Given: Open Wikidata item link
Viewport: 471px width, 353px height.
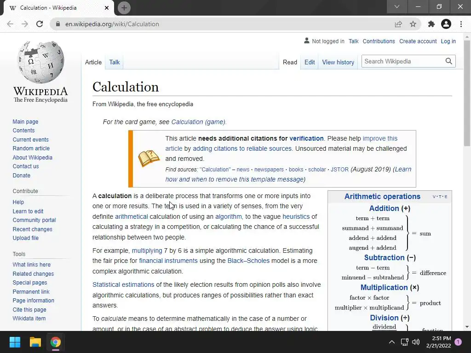Looking at the screenshot, I should coord(29,318).
